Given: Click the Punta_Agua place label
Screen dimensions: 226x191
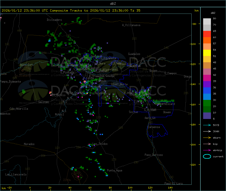Looking at the screenshot, I should click(115, 170).
